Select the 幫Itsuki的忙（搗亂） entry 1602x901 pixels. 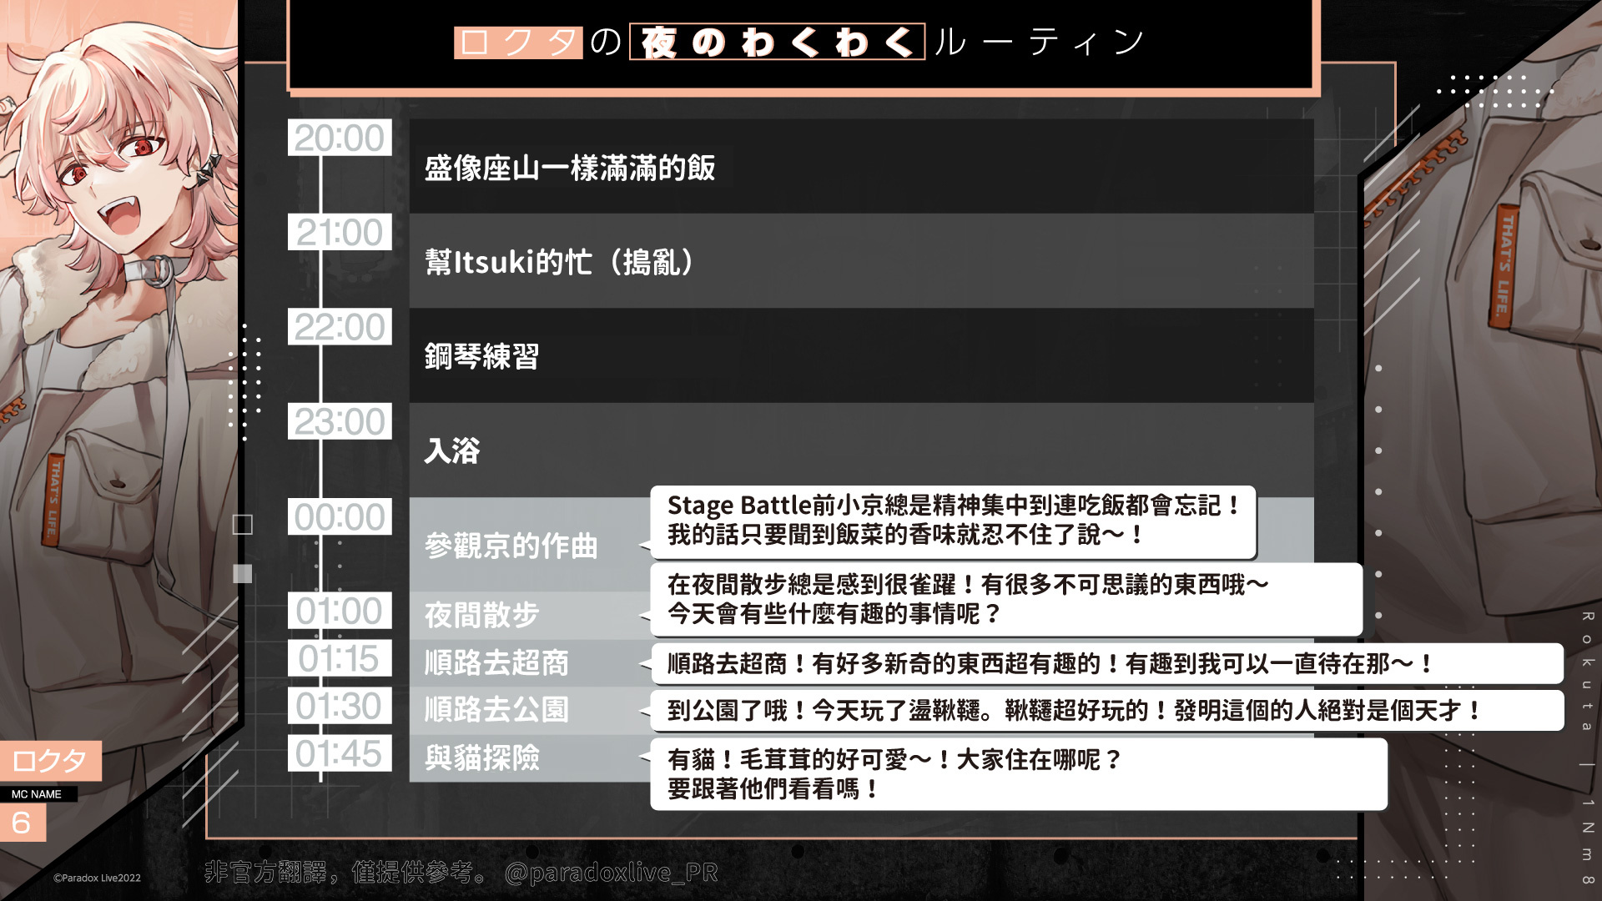tap(861, 261)
